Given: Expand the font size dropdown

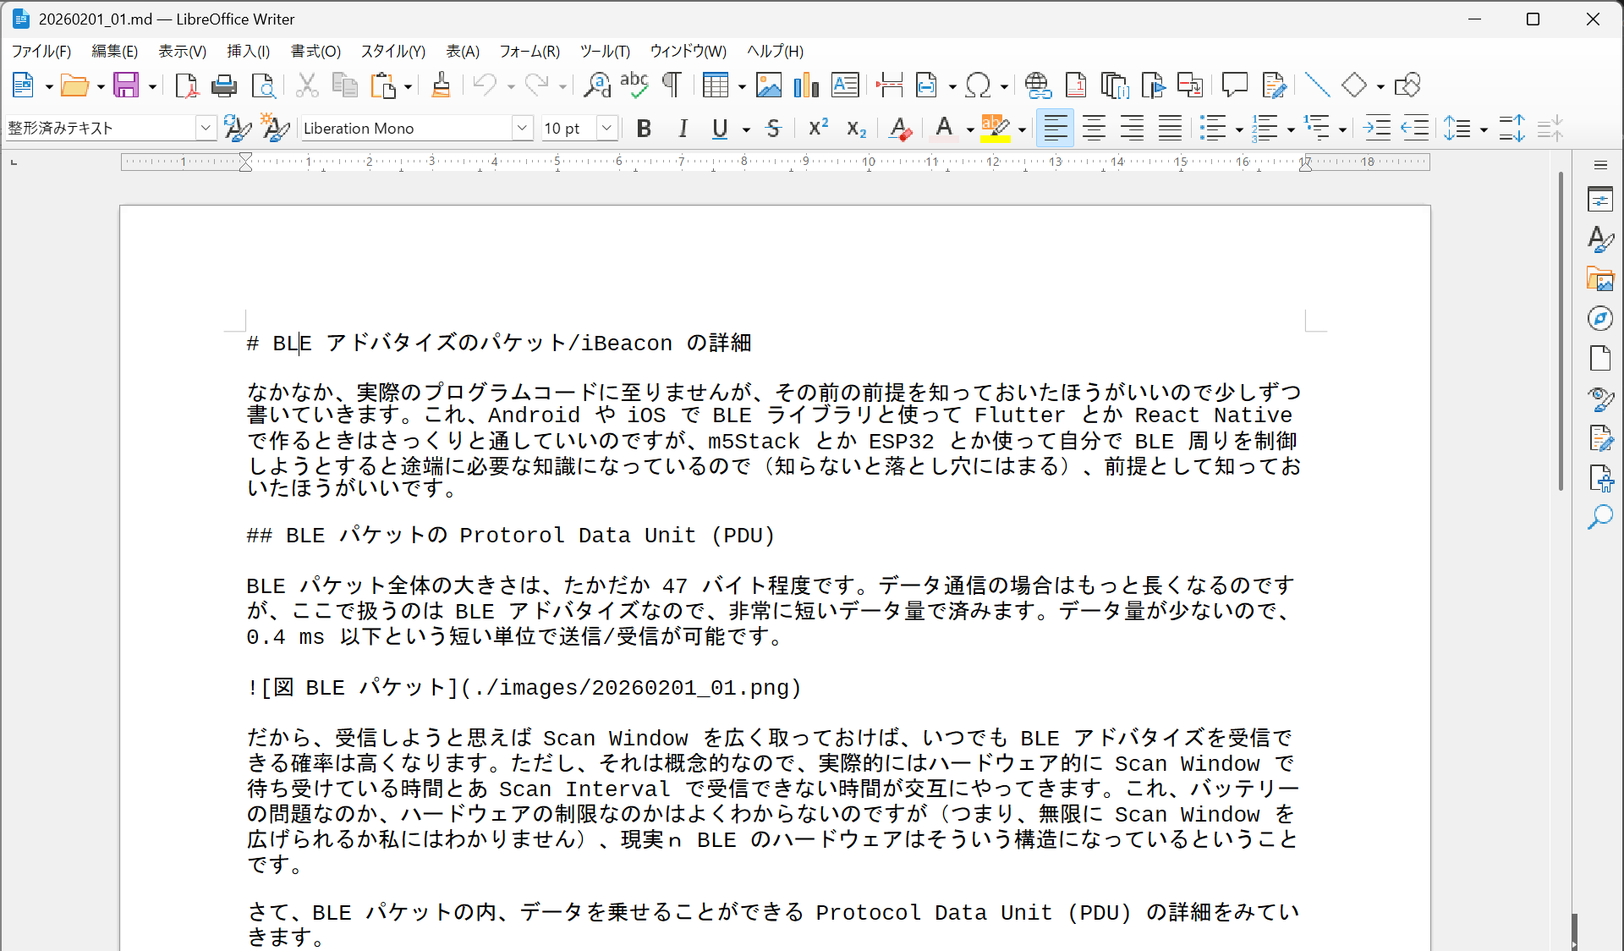Looking at the screenshot, I should (606, 129).
